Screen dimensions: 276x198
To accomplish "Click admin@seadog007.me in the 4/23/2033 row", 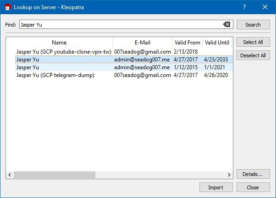I will 142,60.
